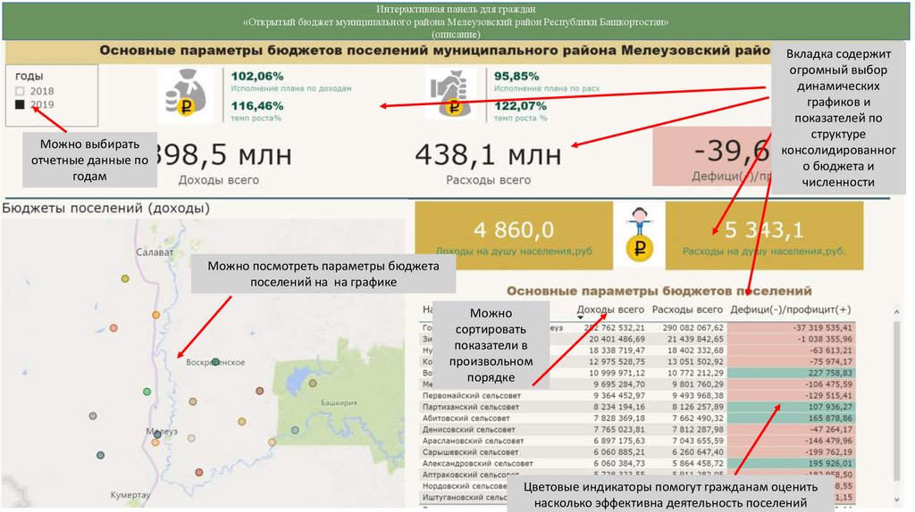Screen dimensions: 915x512
Task: Click the hand holding money bag expenses icon
Action: point(450,94)
